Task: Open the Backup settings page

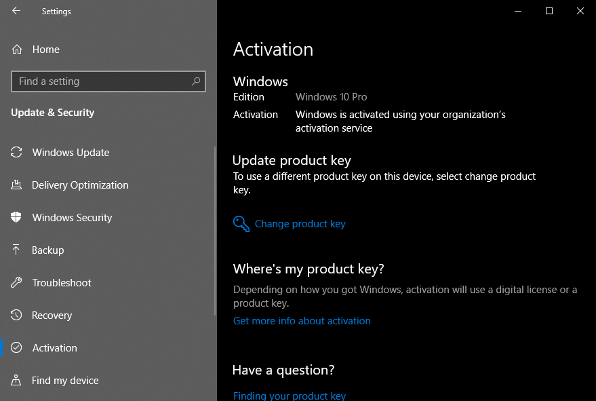Action: pyautogui.click(x=108, y=250)
